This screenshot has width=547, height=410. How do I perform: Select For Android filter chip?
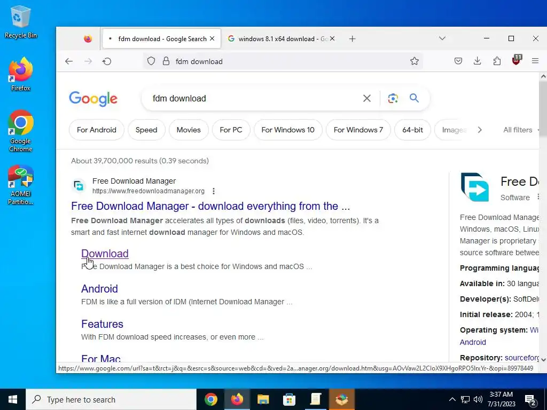click(x=96, y=130)
